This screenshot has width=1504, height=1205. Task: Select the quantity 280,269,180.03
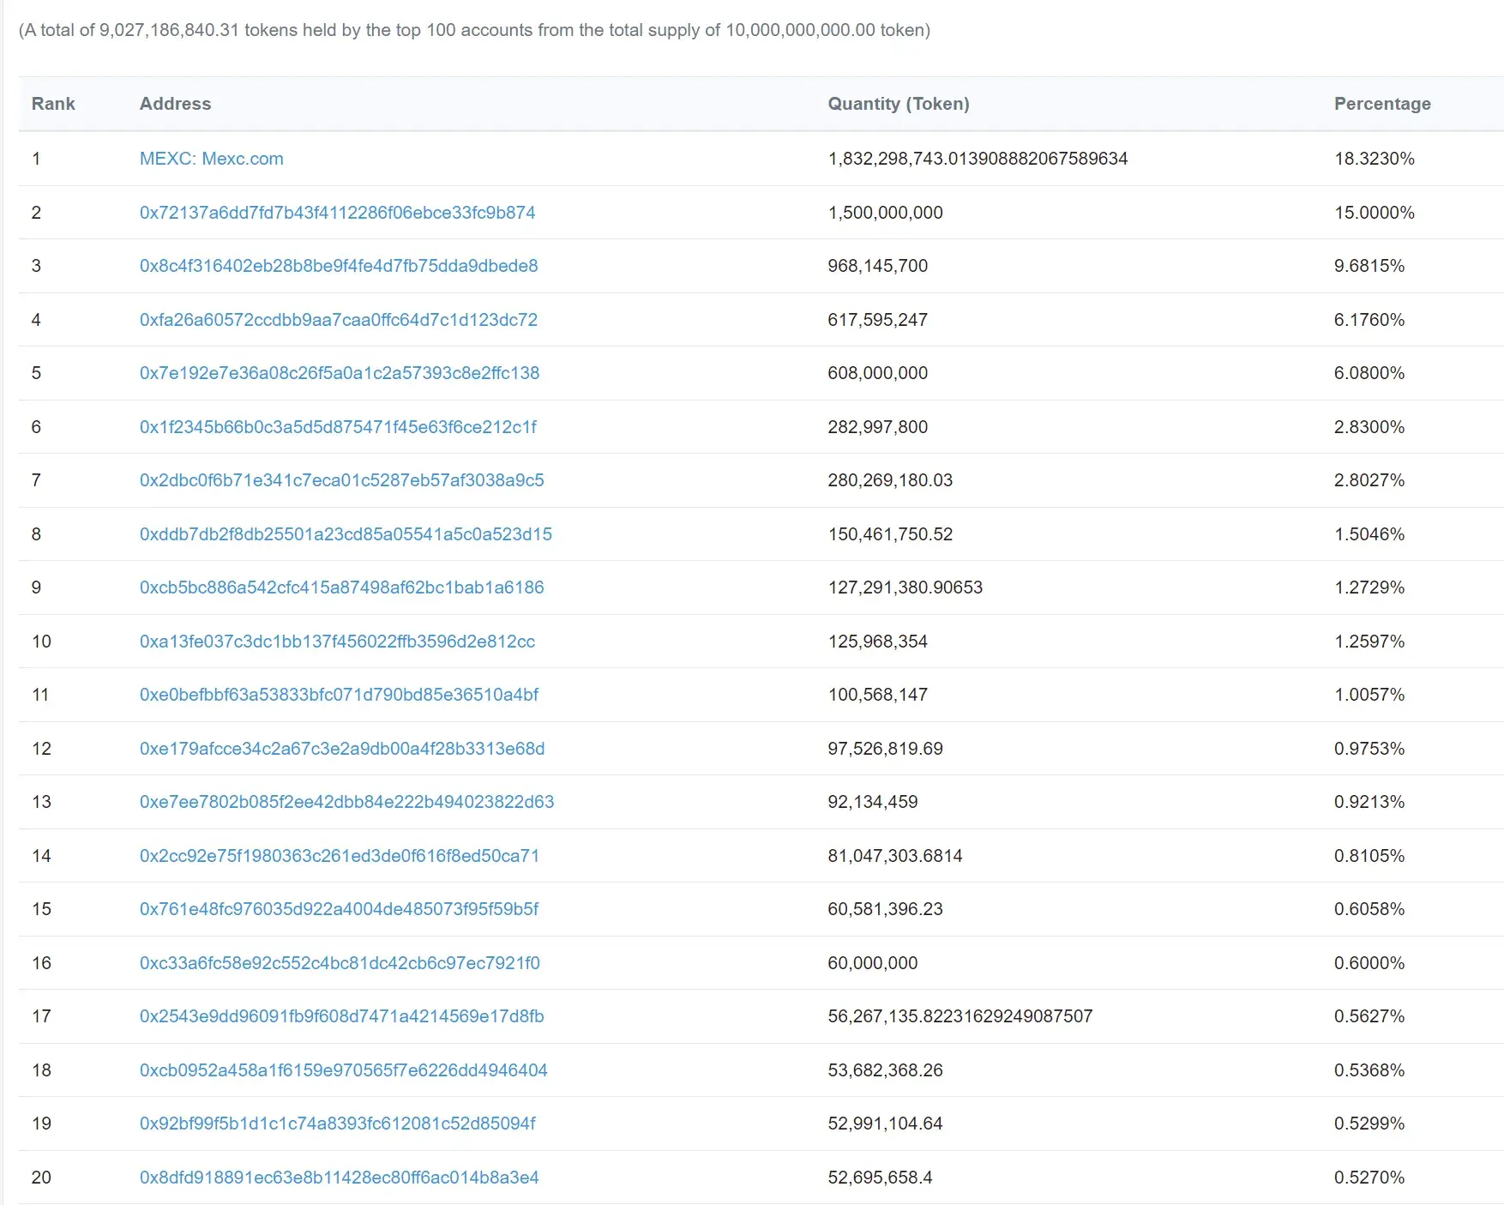tap(890, 480)
